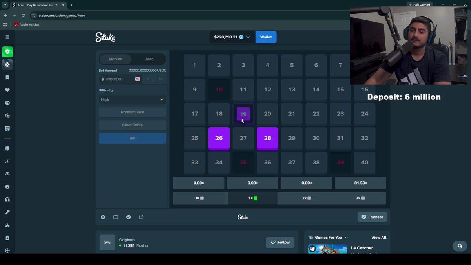Click the Ask Gemini browser button

419,5
